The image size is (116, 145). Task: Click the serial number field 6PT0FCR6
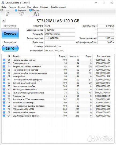59,30
